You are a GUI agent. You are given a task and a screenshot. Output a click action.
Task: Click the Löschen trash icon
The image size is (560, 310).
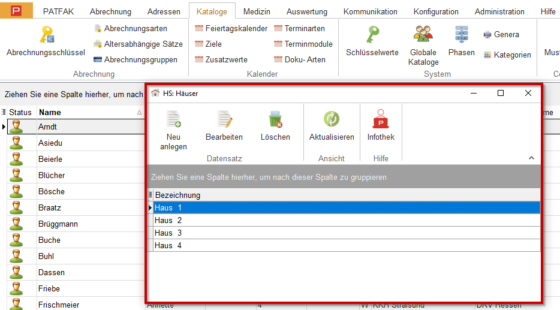(275, 119)
